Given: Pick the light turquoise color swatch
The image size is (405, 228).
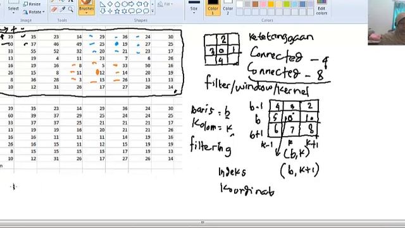Looking at the screenshot, I should click(x=295, y=4).
